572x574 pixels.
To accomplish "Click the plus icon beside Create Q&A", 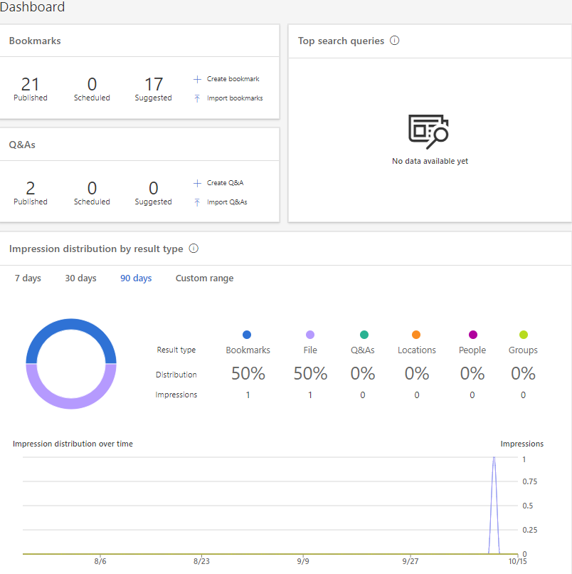I will (197, 183).
